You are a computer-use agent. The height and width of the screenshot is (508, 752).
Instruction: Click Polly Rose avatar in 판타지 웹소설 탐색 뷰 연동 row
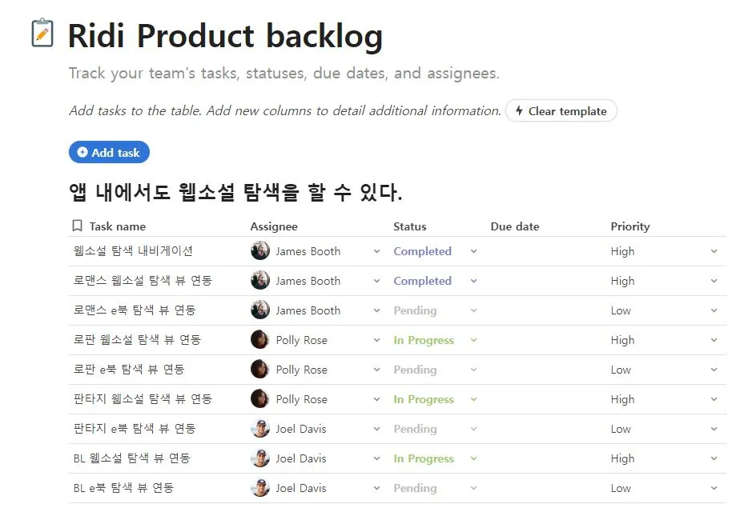click(260, 398)
